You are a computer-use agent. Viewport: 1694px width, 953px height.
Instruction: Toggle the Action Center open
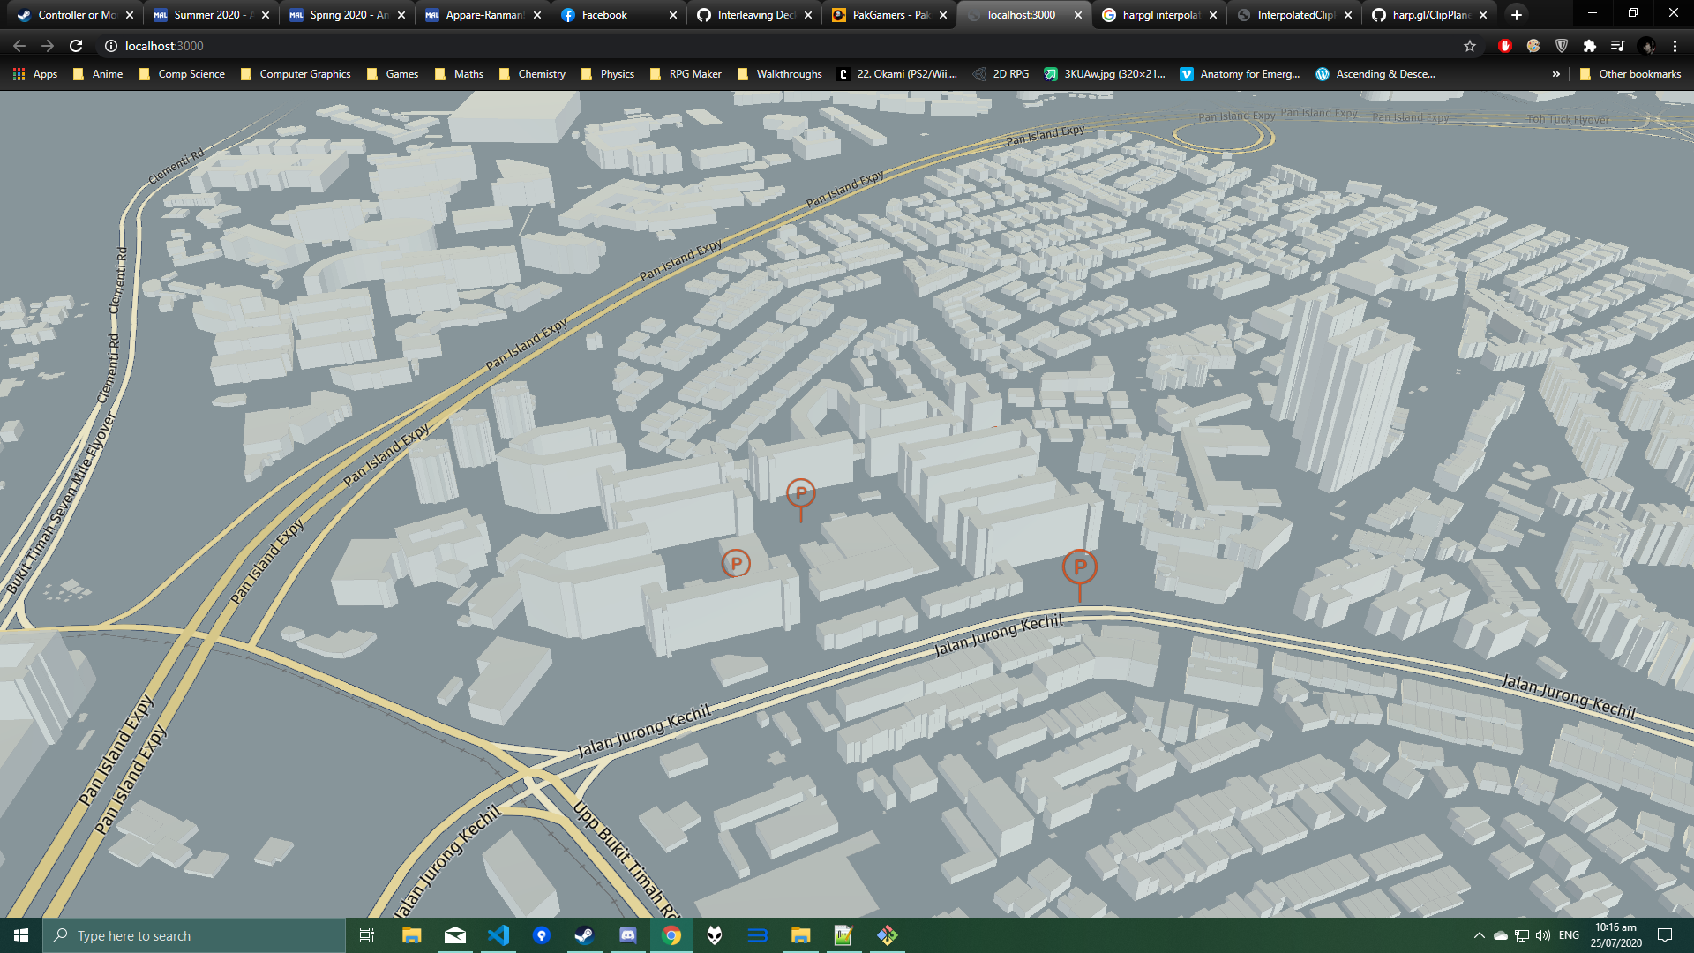coord(1667,935)
